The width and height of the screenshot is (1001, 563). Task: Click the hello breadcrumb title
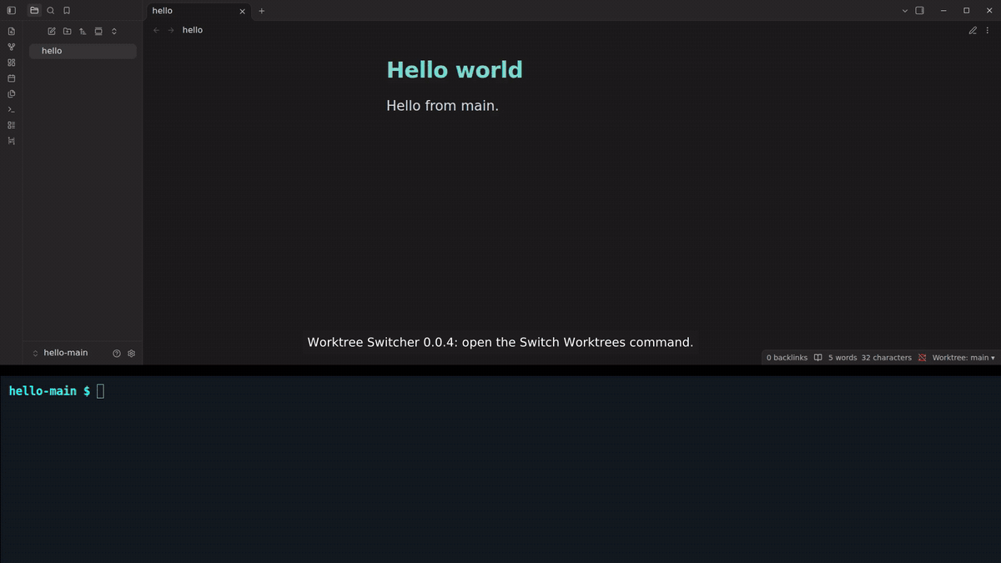[193, 30]
